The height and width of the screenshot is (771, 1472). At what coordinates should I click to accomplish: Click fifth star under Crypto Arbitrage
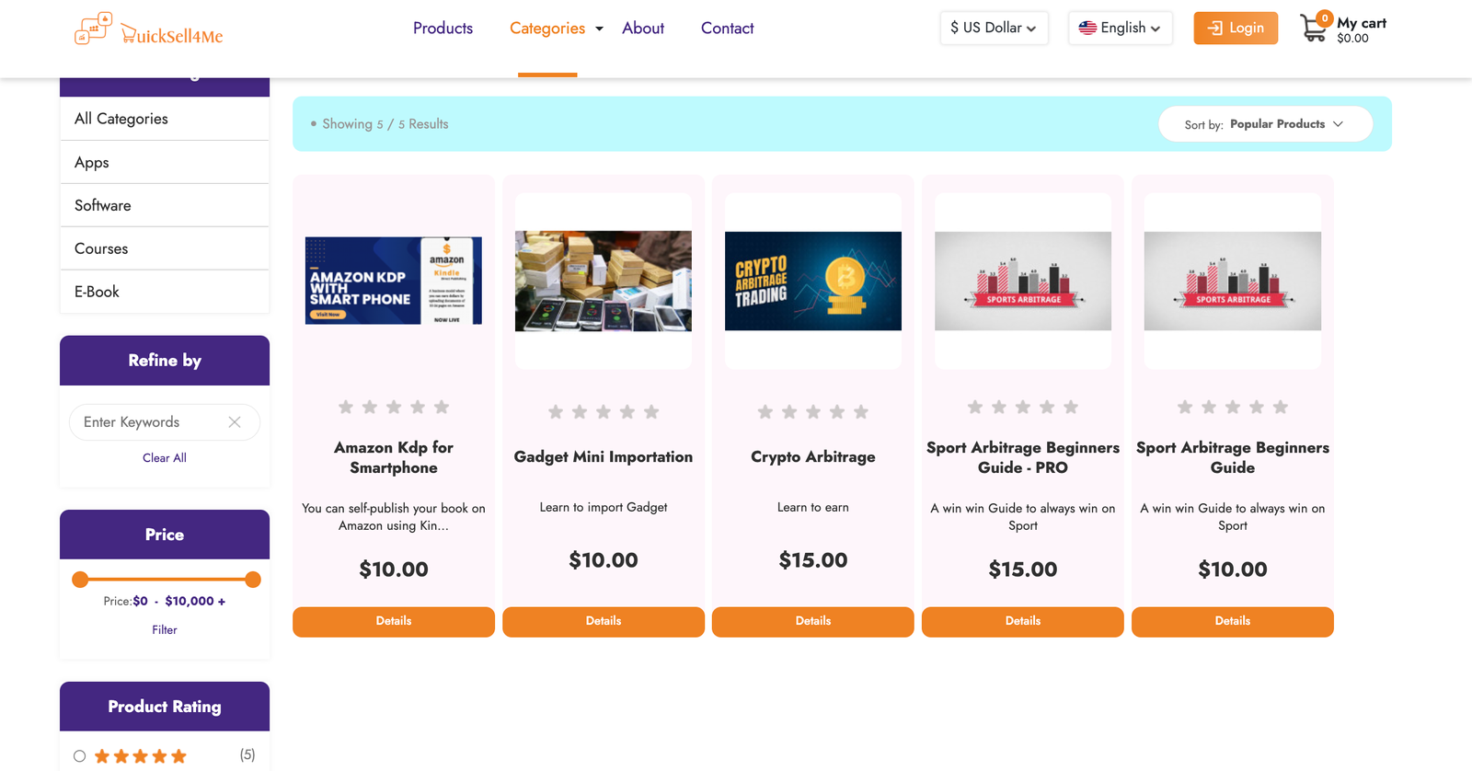[861, 412]
